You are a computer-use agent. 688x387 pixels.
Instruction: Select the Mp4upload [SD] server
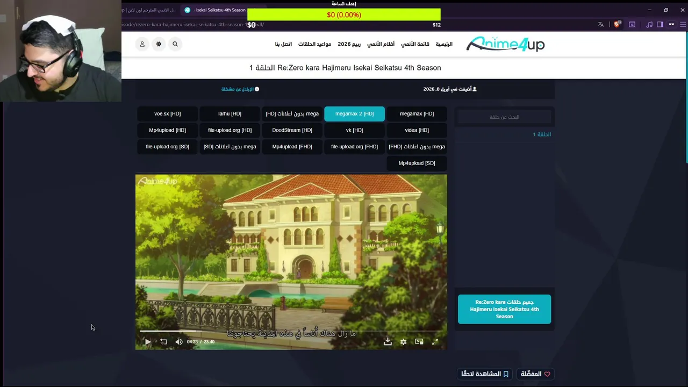[417, 163]
